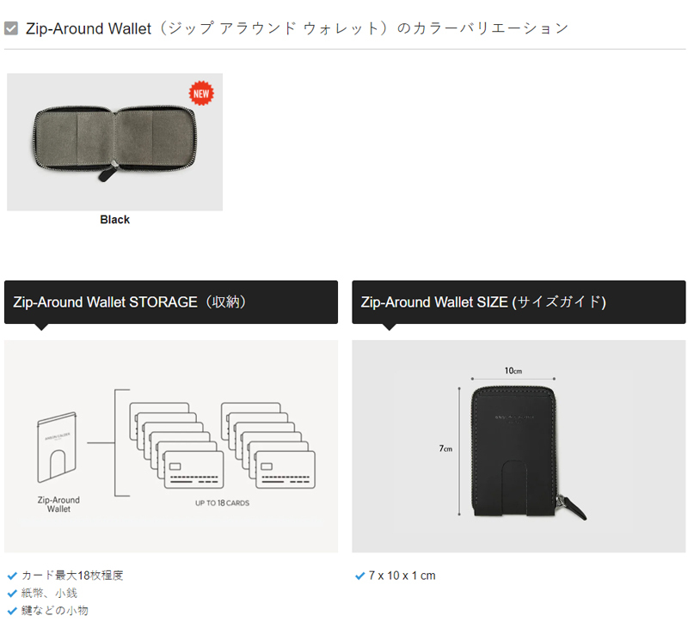688x640 pixels.
Task: Open the Black wallet color thumbnail
Action: click(114, 142)
